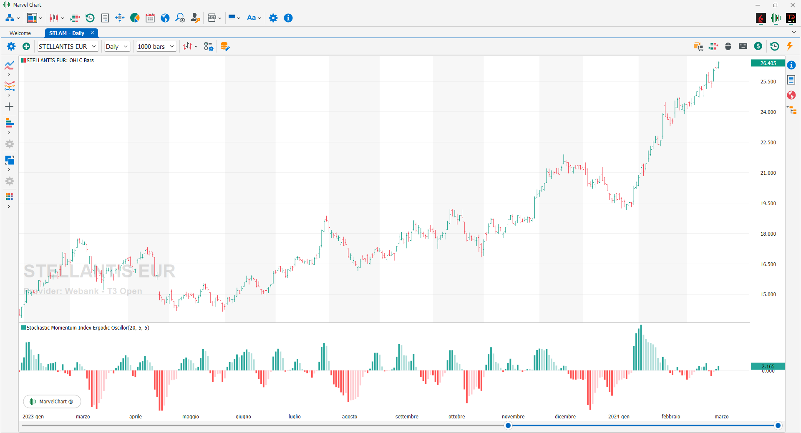This screenshot has width=801, height=433.
Task: Click the history clock icon in chart toolbar
Action: (x=774, y=46)
